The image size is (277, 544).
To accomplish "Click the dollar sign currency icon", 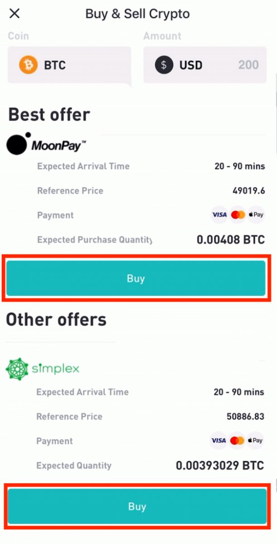I will pyautogui.click(x=164, y=65).
